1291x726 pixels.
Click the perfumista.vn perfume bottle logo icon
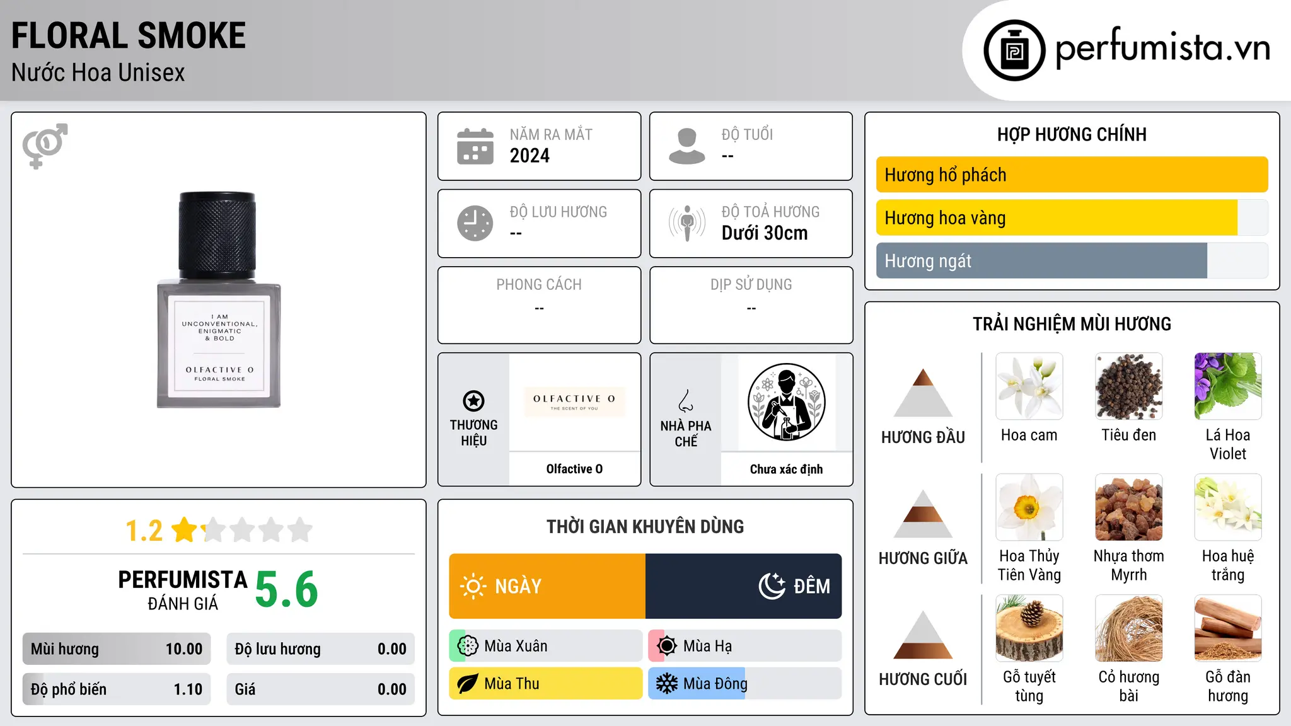pos(1014,50)
